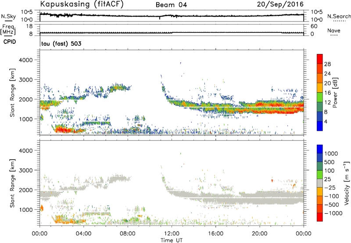Click the "3000" tick on the power panel
Image resolution: width=351 pixels, height=243 pixels.
coord(25,80)
